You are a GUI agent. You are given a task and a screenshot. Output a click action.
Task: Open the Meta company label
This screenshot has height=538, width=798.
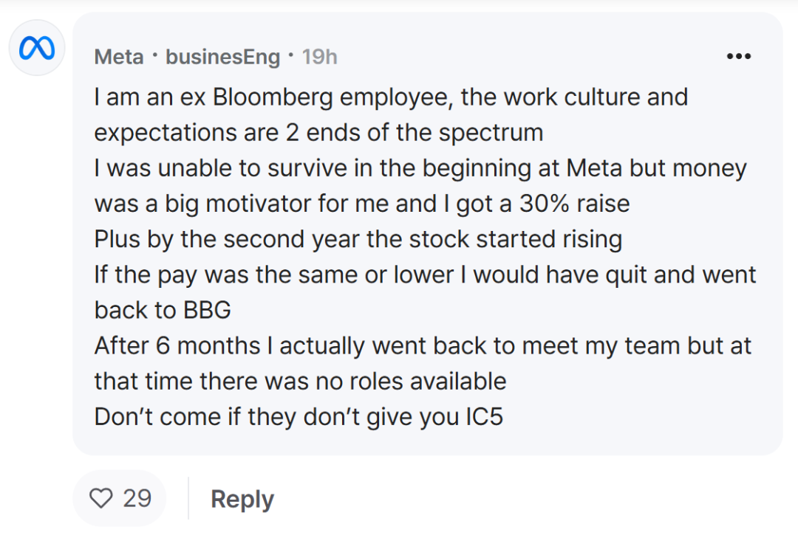(118, 56)
